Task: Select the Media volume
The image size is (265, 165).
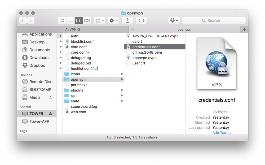Action: [x=32, y=97]
